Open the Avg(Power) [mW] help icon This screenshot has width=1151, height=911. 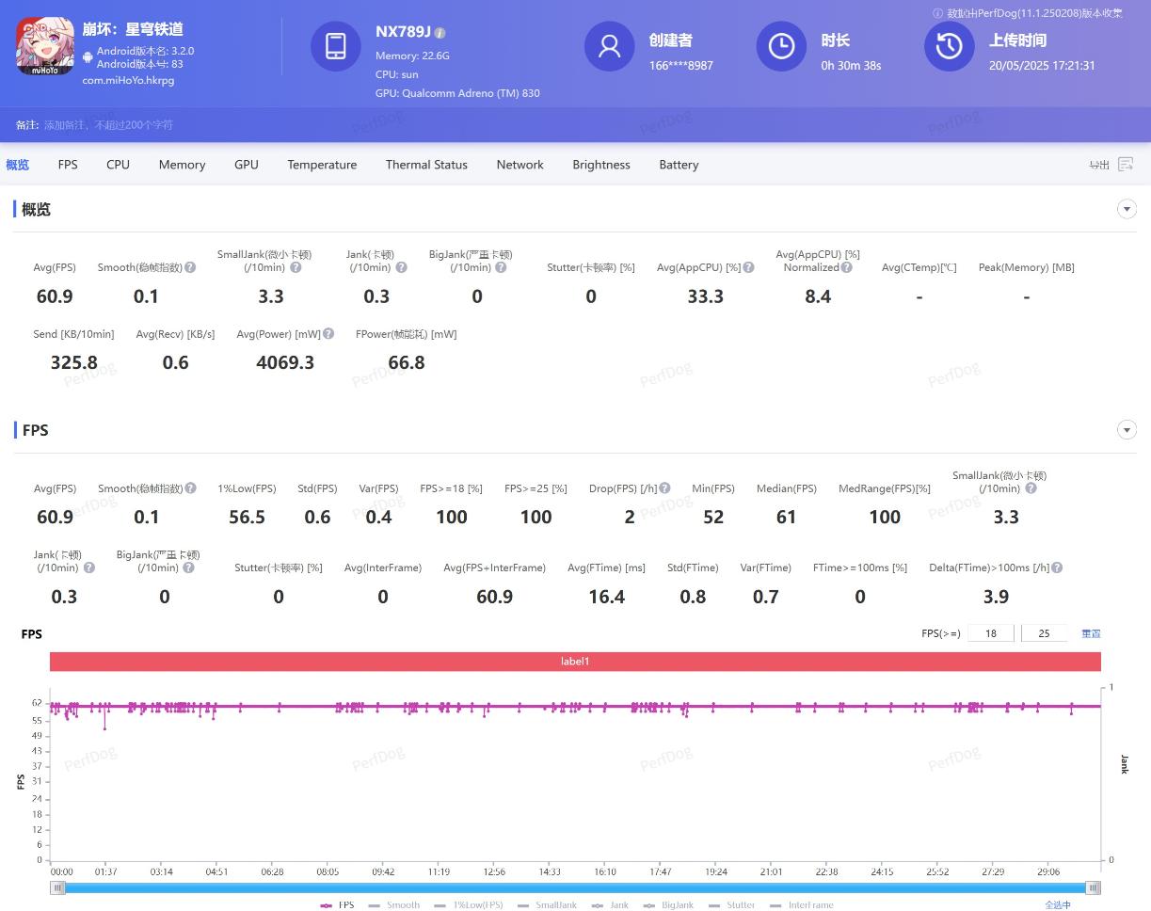pos(328,333)
